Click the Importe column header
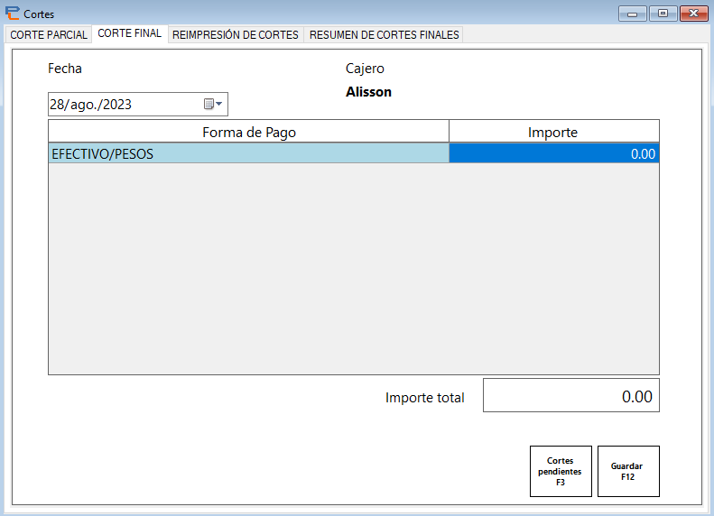The width and height of the screenshot is (714, 516). tap(553, 132)
